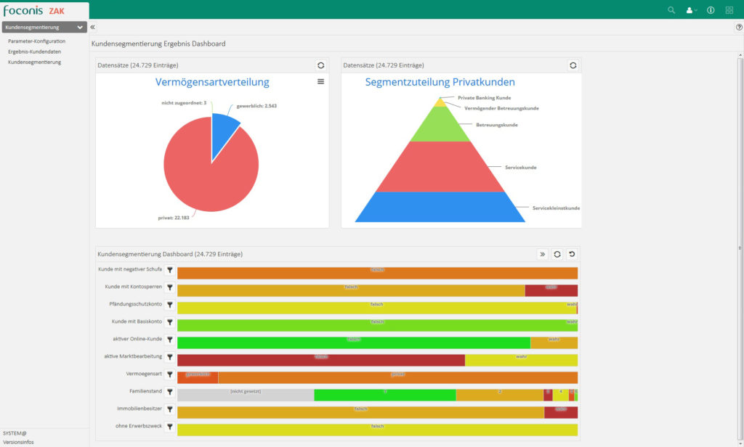This screenshot has height=447, width=744.
Task: Open the apps grid icon in header
Action: [x=729, y=10]
